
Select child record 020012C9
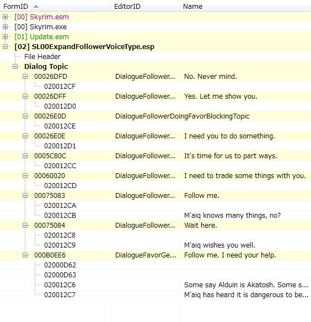[60, 245]
